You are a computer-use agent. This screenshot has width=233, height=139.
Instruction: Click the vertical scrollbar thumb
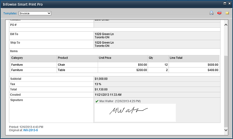[x=226, y=91]
